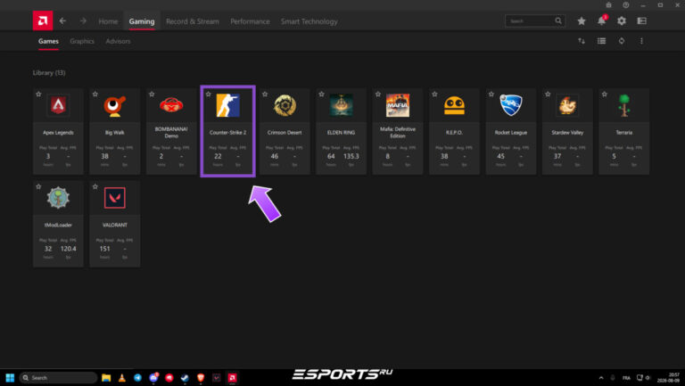Click the Terraria game name
This screenshot has height=386, width=685.
click(x=623, y=132)
